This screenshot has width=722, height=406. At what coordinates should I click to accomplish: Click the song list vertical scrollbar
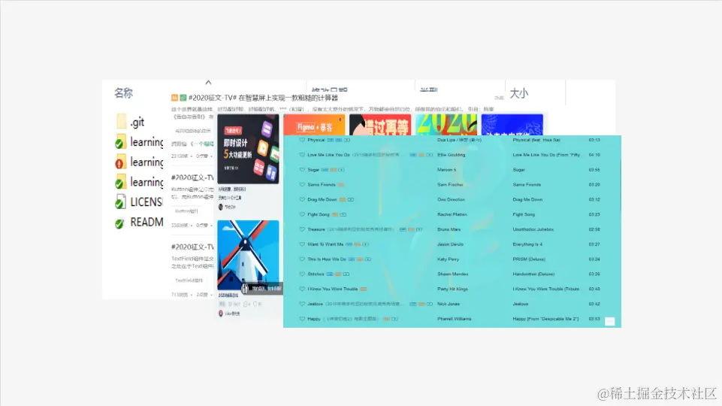[x=620, y=184]
